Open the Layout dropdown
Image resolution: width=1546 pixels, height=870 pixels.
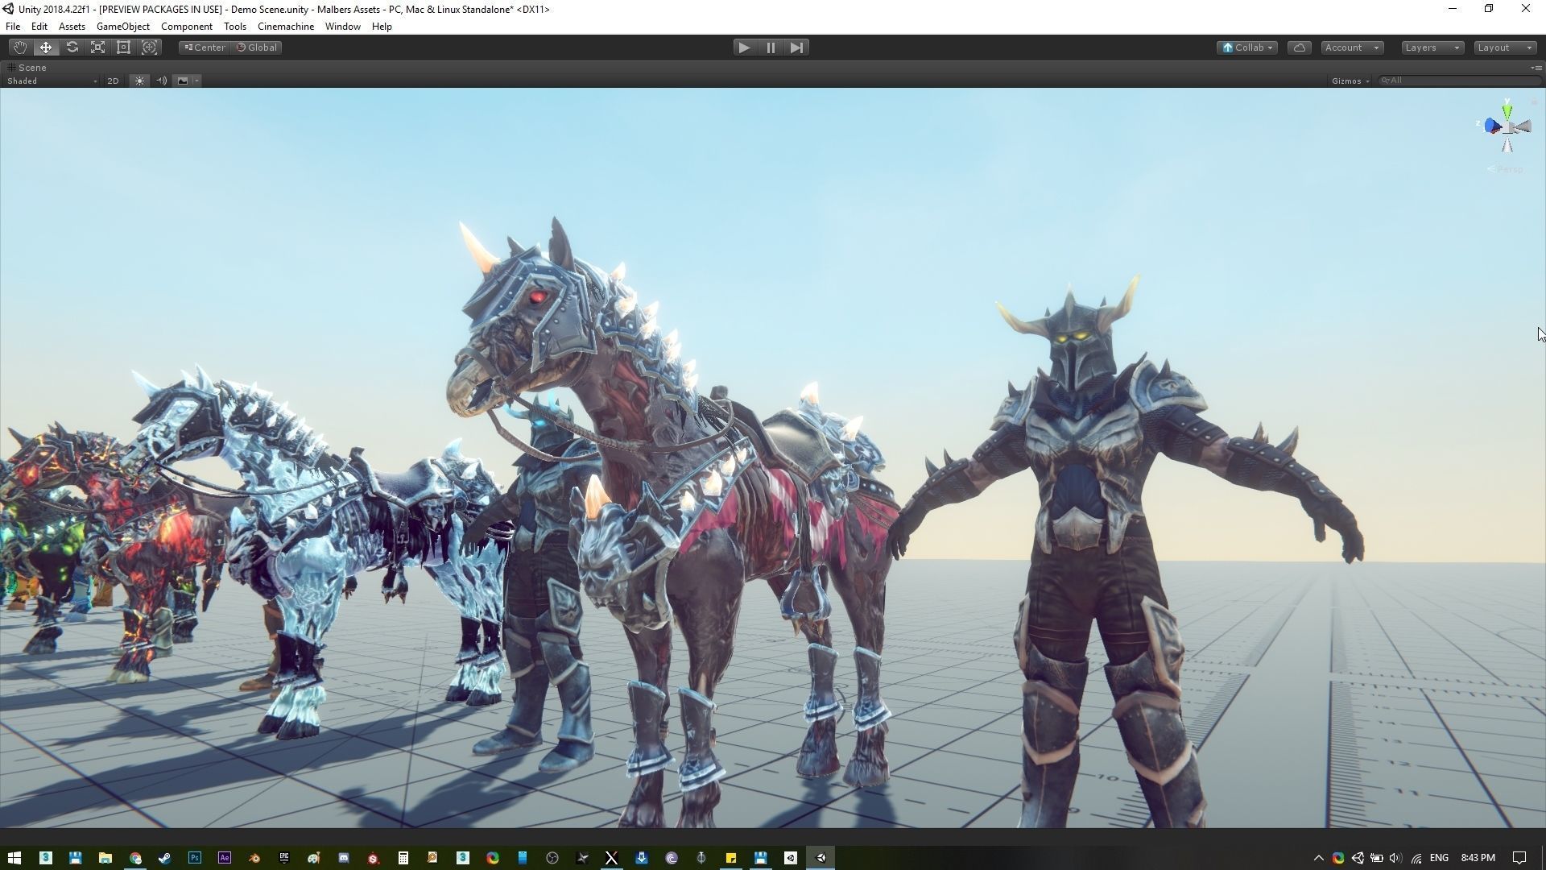[1505, 48]
